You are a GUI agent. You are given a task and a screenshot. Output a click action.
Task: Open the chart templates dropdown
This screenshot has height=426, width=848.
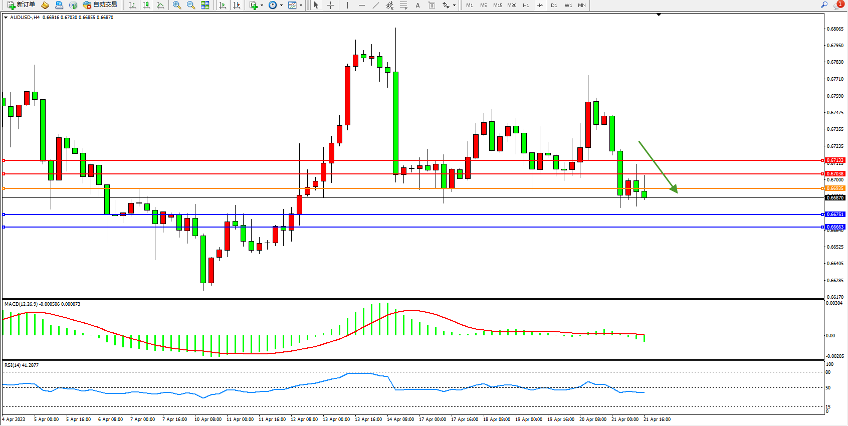[301, 5]
